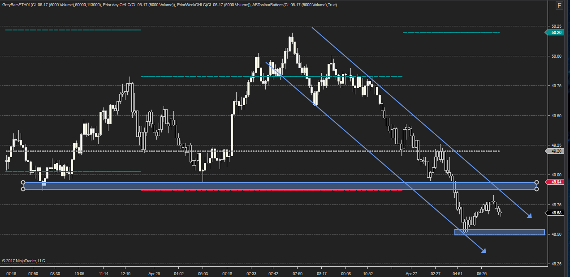
Task: Grab the lower-right anchor of selected rectangle
Action: (537, 189)
